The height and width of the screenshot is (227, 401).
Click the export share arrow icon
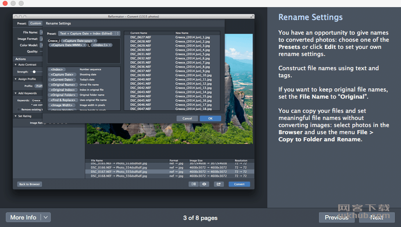pos(219,184)
